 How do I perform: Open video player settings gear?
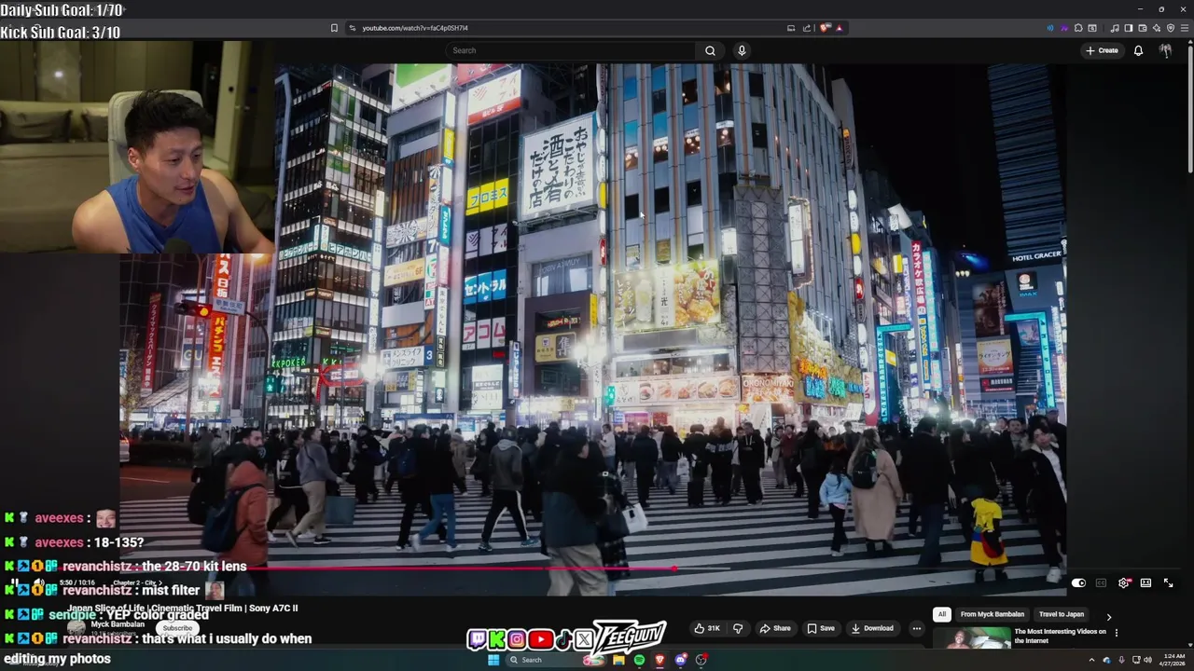pyautogui.click(x=1124, y=583)
